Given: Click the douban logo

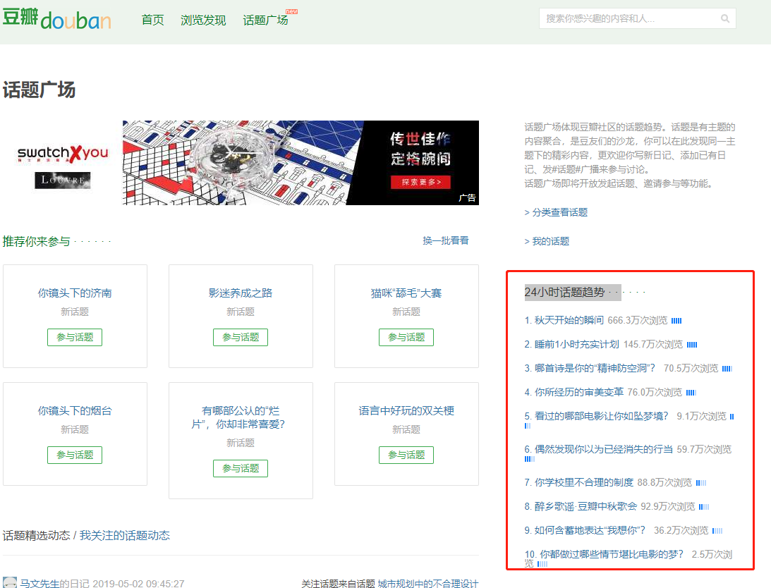Looking at the screenshot, I should click(56, 19).
